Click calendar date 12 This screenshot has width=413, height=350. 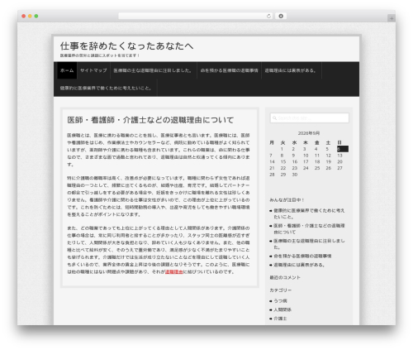pos(328,156)
